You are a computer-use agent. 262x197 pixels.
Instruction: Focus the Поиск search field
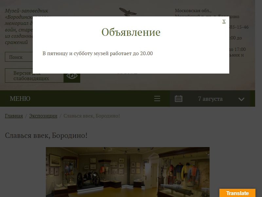point(19,57)
